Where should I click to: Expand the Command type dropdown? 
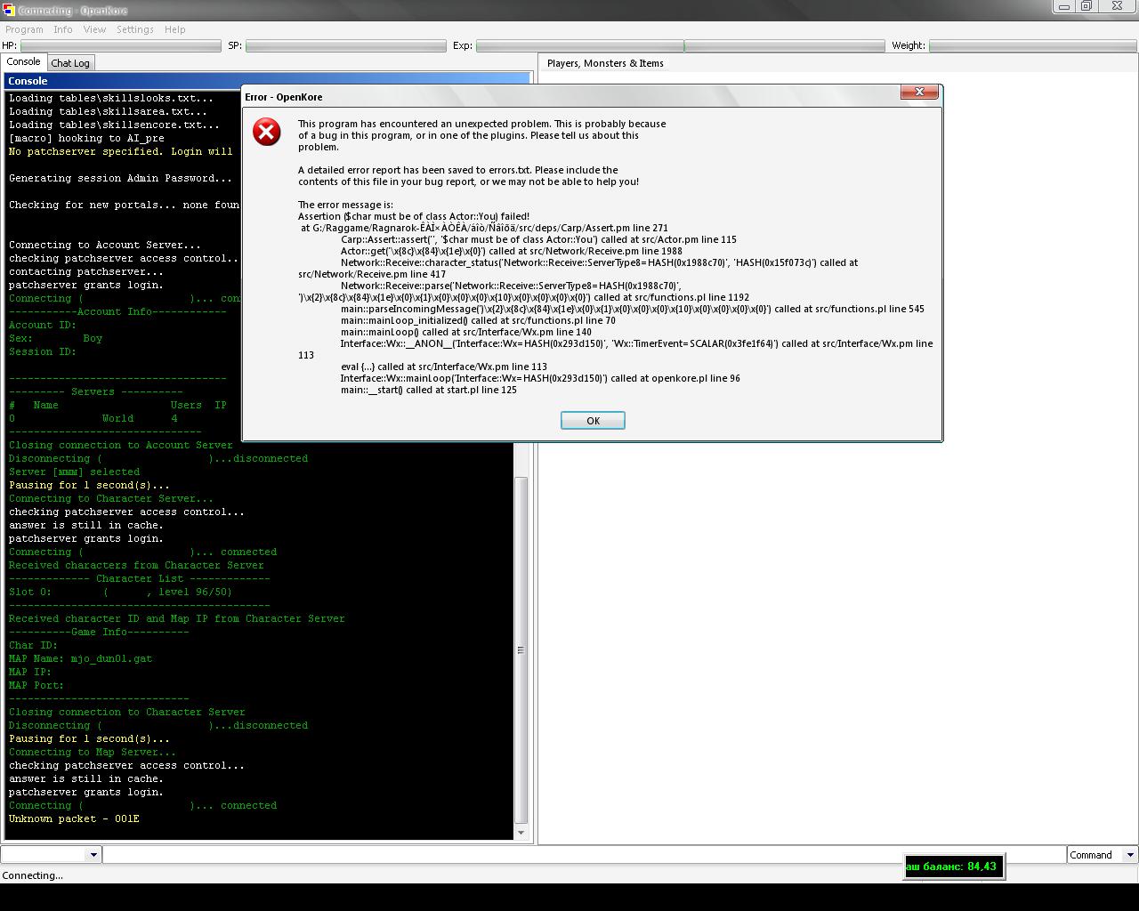(x=1130, y=855)
